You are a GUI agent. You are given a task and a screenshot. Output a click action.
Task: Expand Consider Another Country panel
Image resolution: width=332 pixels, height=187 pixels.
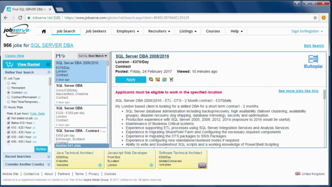(x=49, y=164)
